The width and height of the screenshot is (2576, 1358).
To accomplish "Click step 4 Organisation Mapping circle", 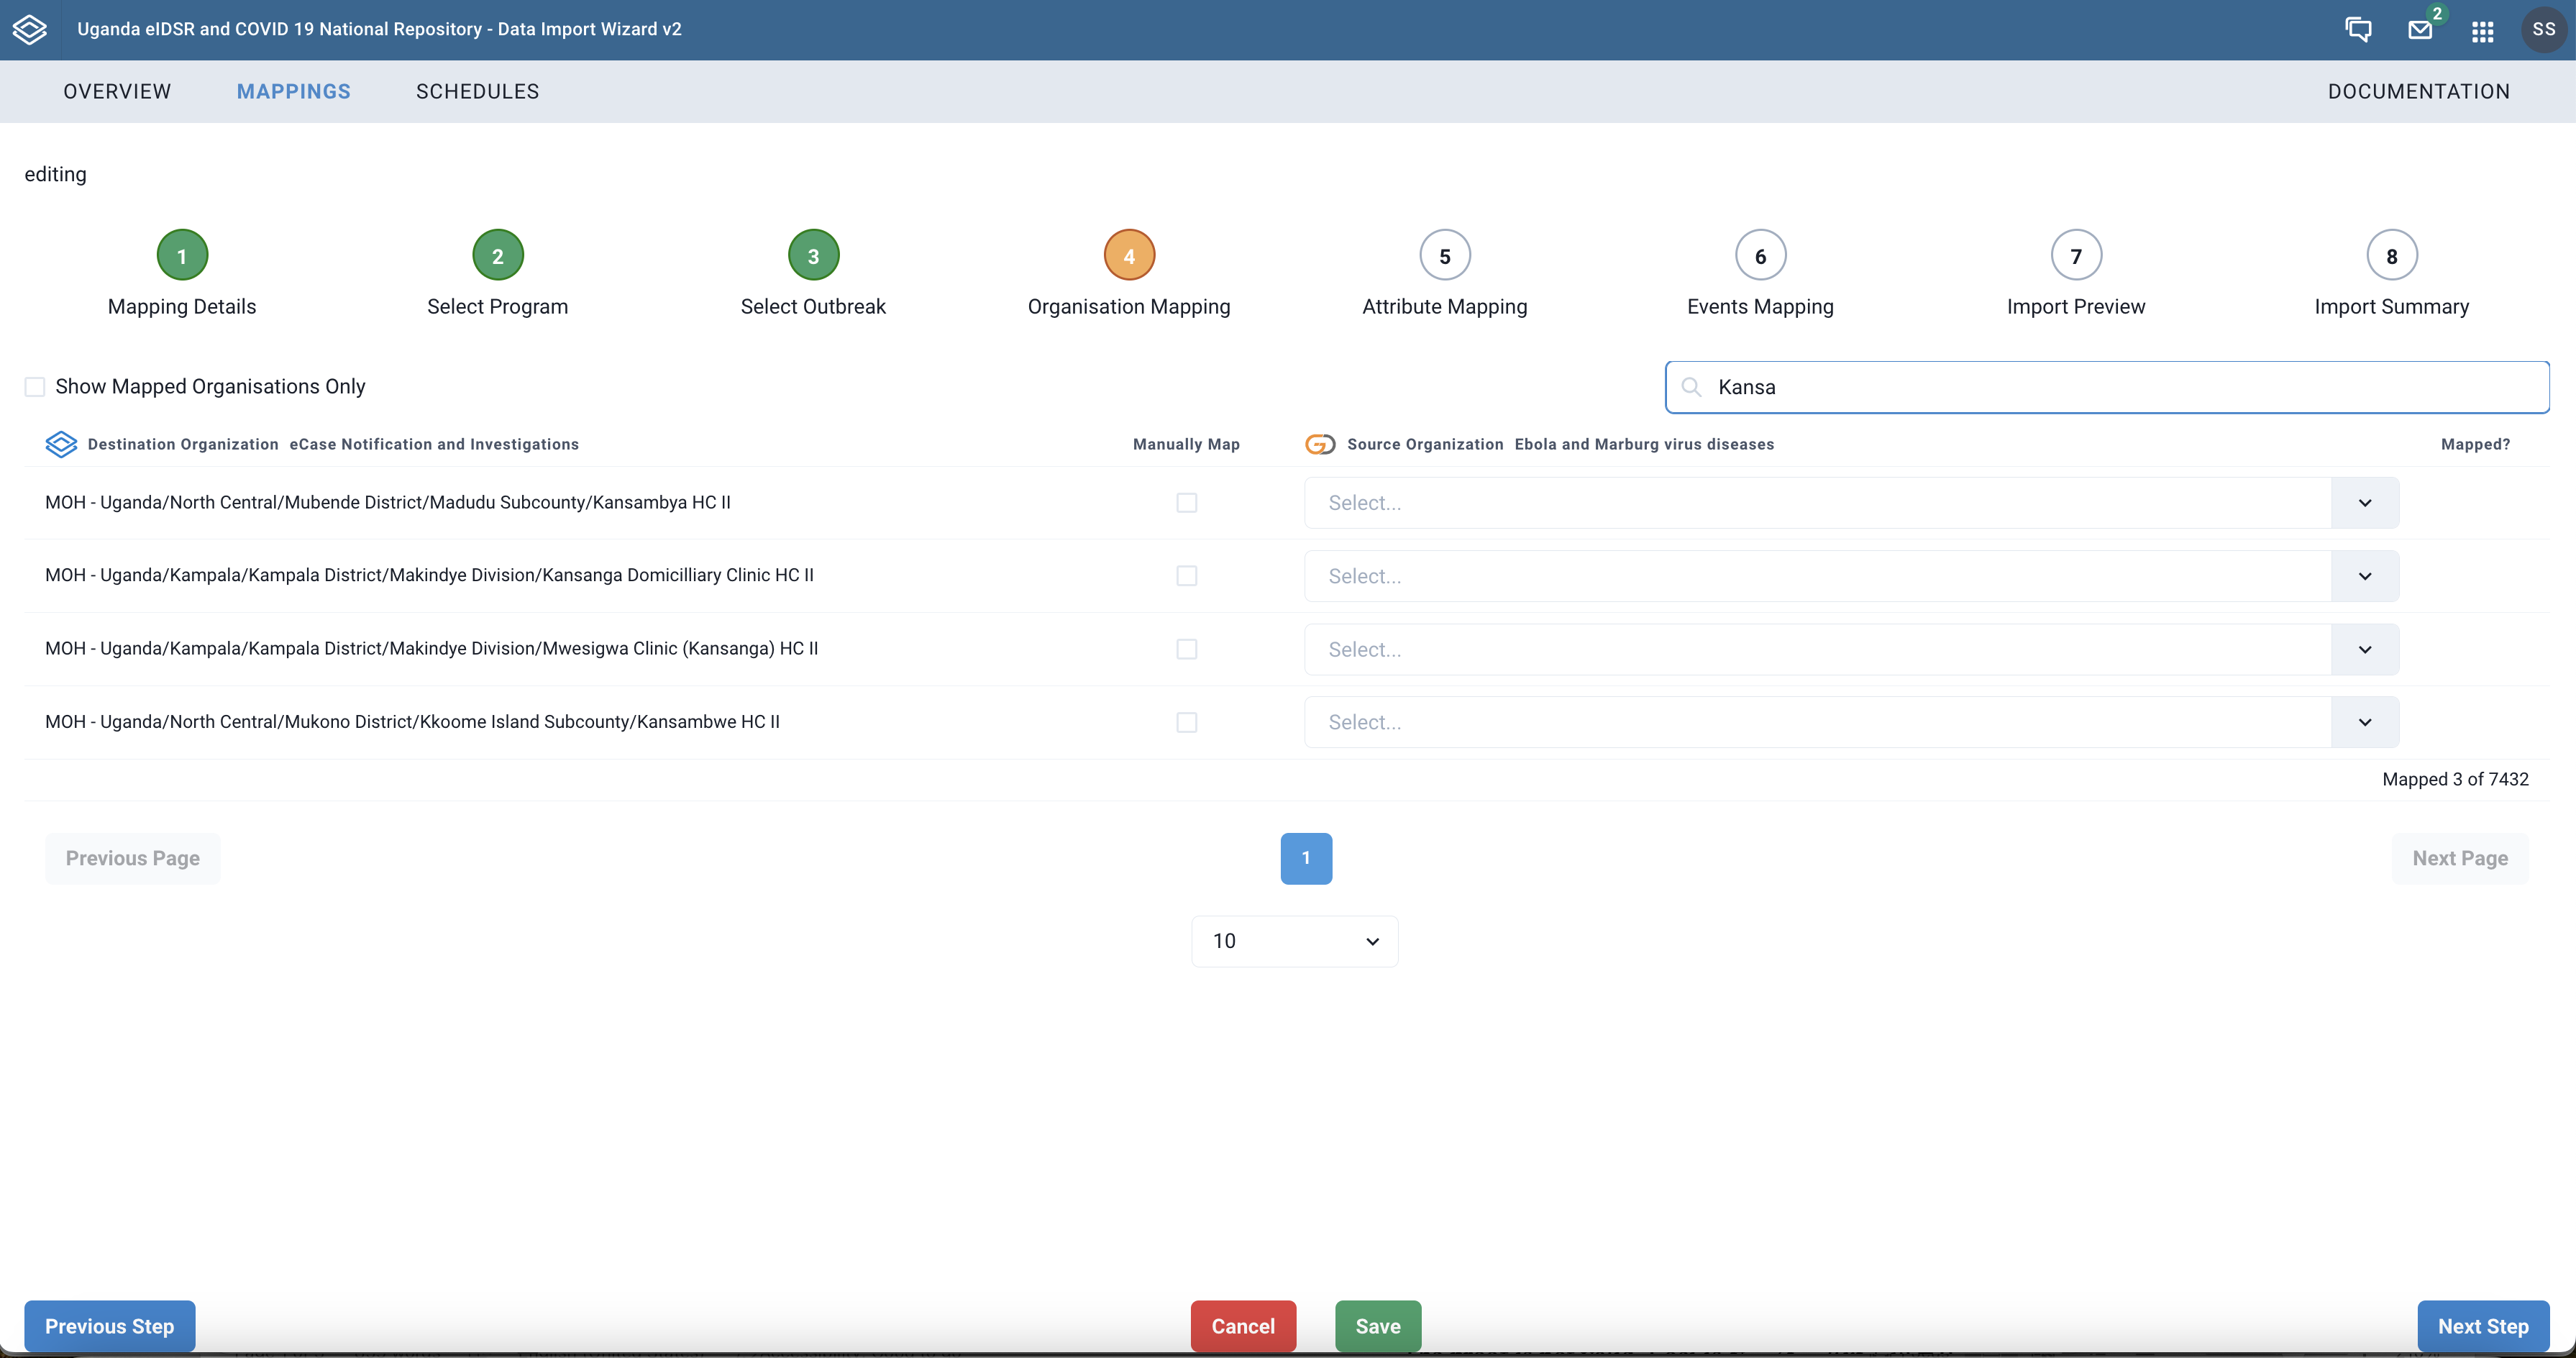I will point(1129,256).
